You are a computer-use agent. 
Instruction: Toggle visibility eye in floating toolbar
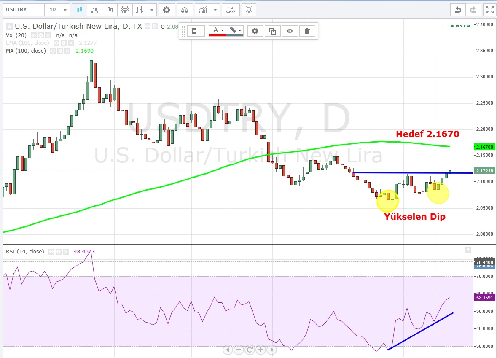pos(290,31)
